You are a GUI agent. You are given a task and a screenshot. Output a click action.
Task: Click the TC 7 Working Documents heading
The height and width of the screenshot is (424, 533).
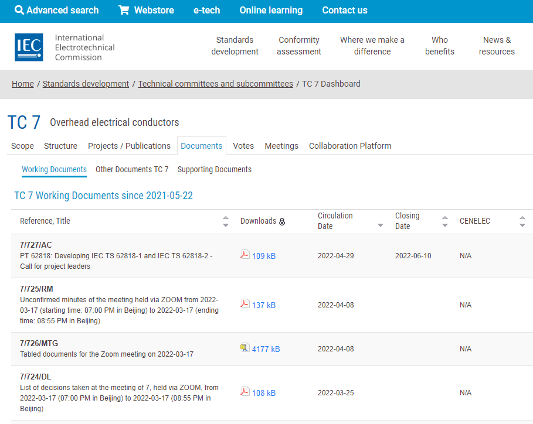(x=103, y=196)
